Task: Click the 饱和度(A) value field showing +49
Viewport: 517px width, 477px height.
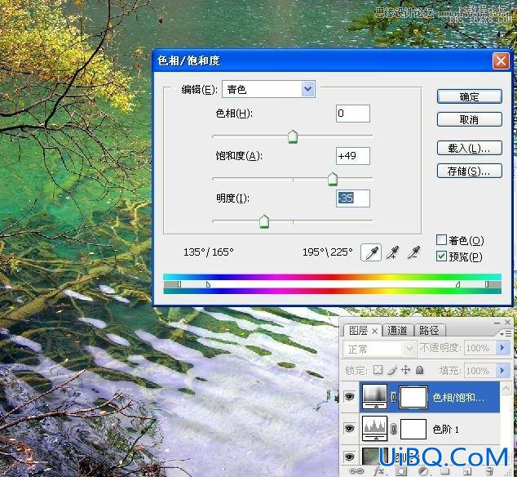Action: [x=353, y=155]
